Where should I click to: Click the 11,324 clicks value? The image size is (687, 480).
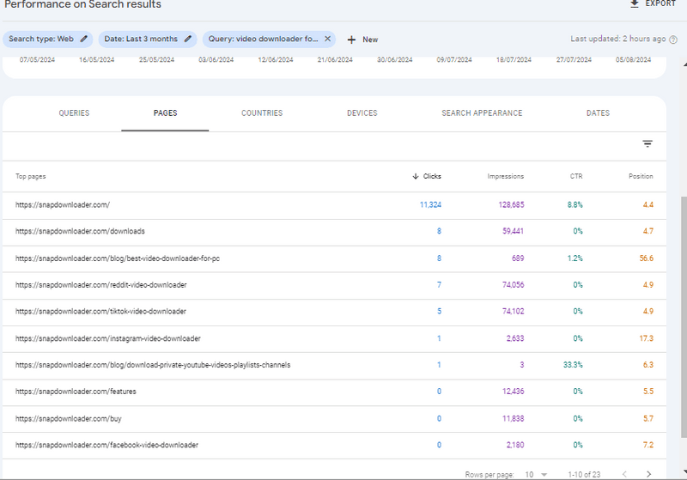point(430,204)
